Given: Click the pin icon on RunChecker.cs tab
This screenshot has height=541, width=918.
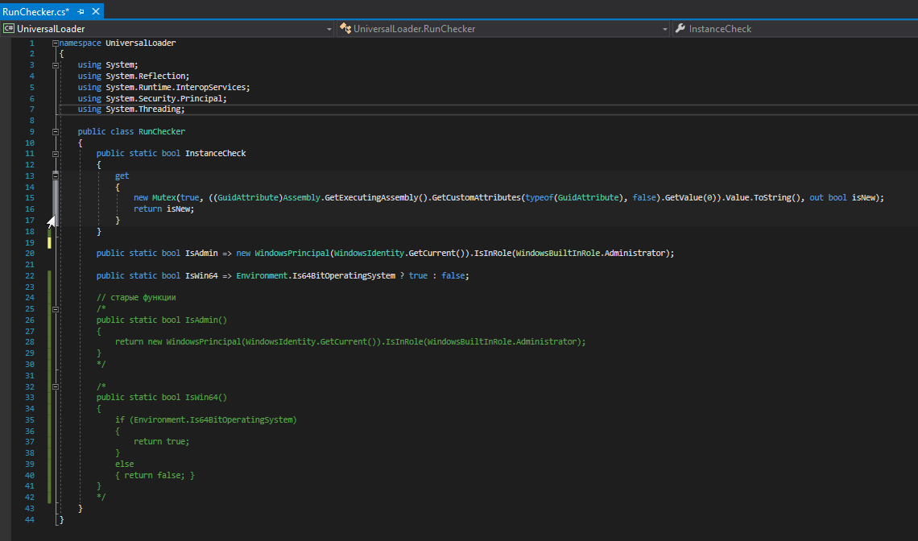Looking at the screenshot, I should pos(81,11).
